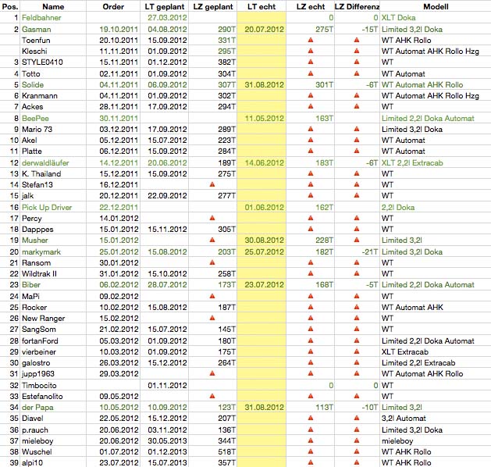Click the LZ Differenz warning triangle in Kleschi's row
The width and height of the screenshot is (491, 467).
pyautogui.click(x=357, y=51)
